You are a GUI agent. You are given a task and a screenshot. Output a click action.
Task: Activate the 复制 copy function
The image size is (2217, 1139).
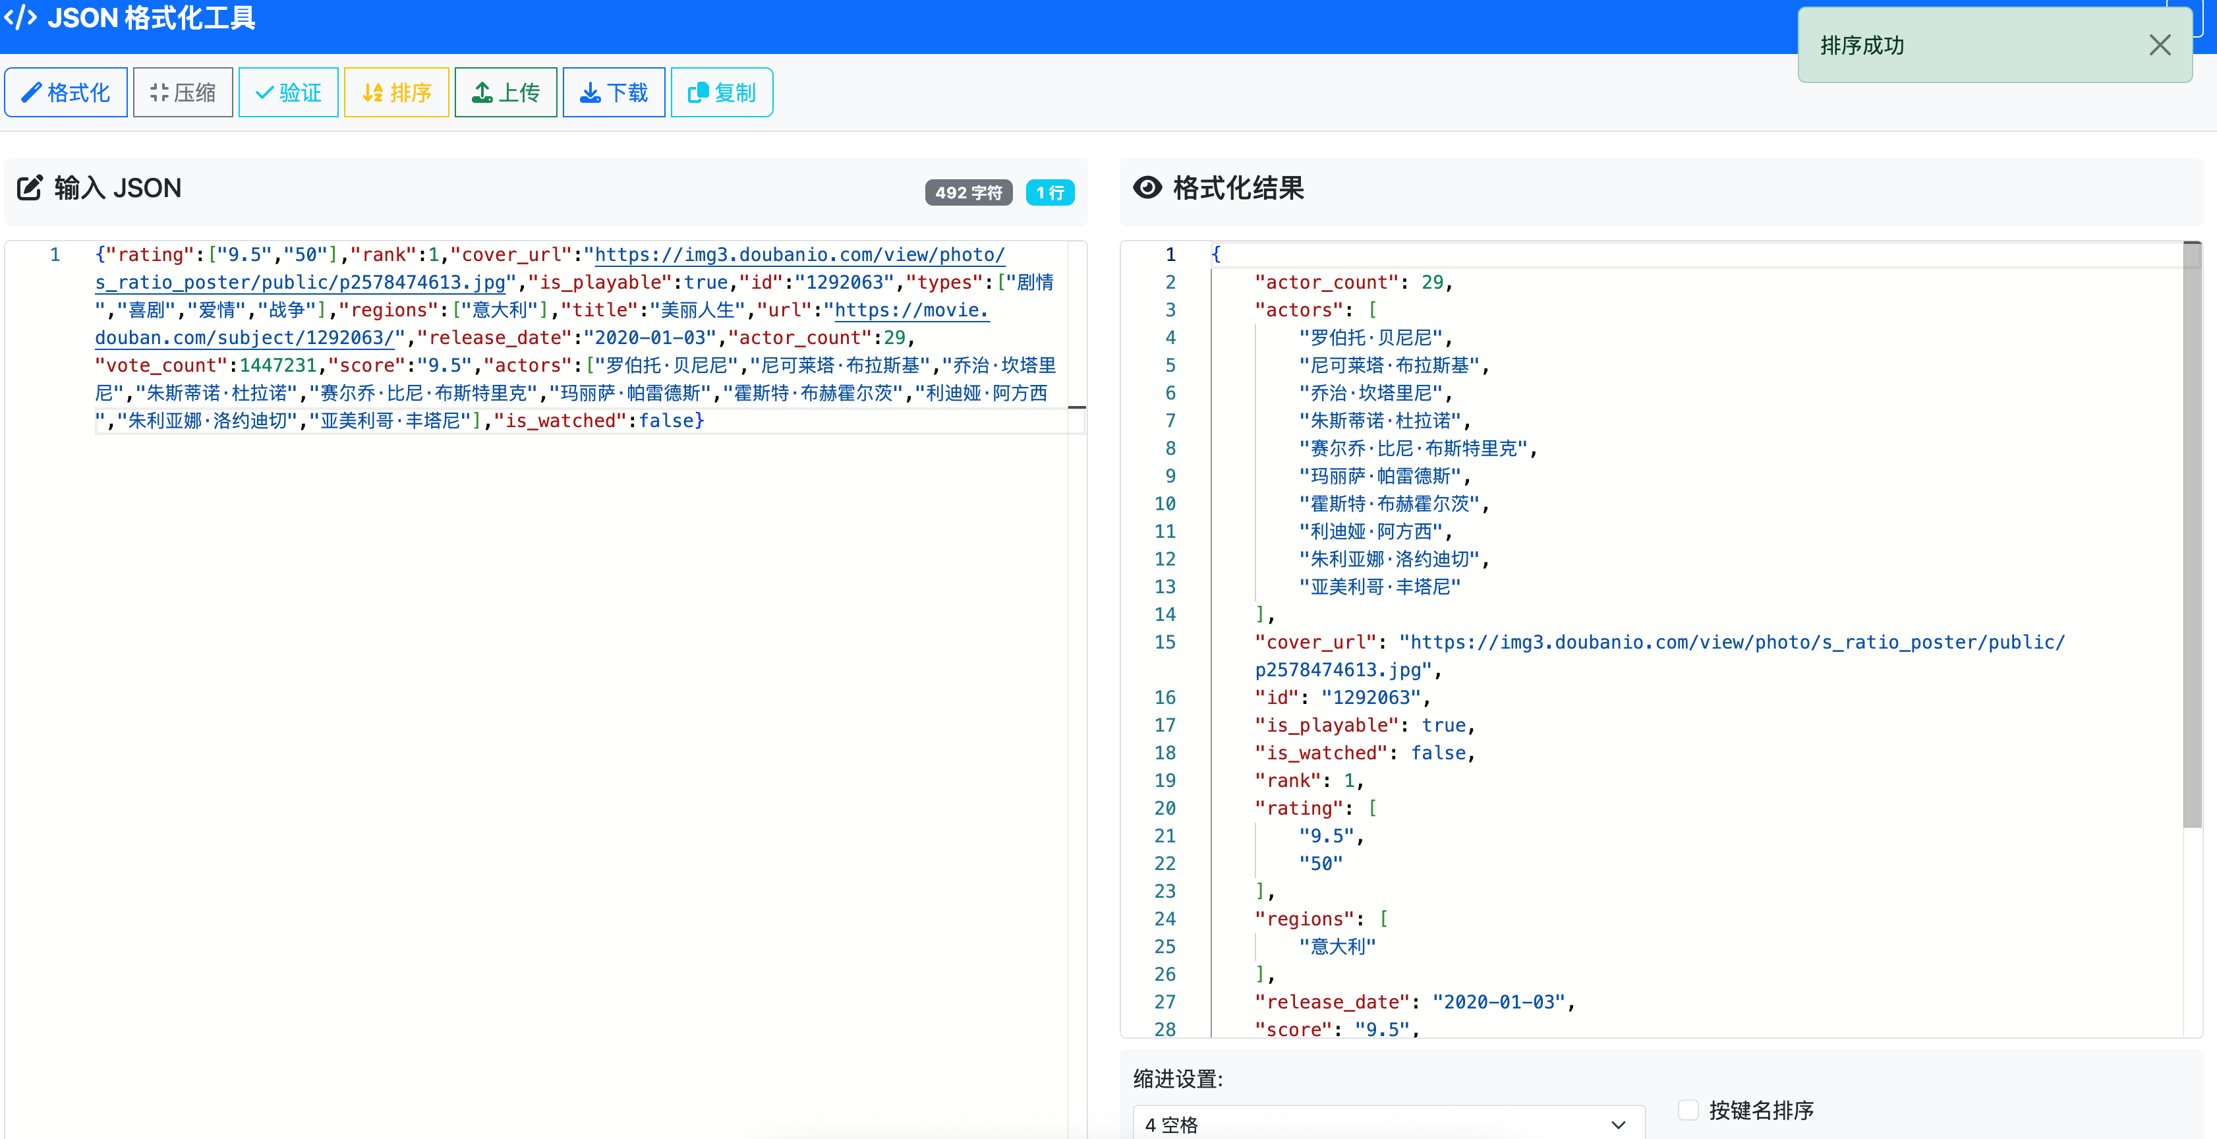(x=699, y=91)
